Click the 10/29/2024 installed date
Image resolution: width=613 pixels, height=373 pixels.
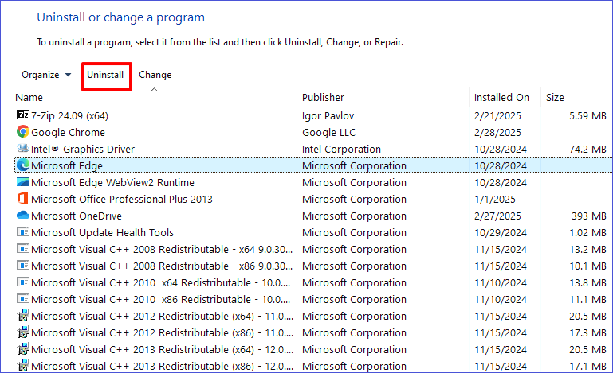coord(501,232)
